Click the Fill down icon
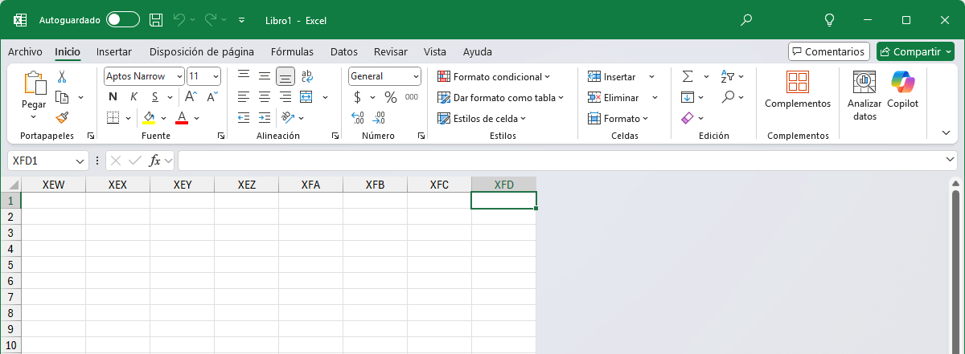 point(688,97)
